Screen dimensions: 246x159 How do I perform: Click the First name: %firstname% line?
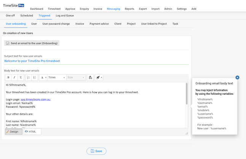(x=21, y=122)
